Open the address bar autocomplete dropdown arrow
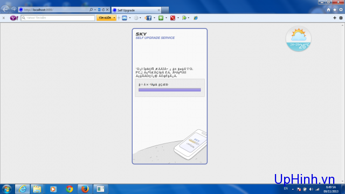Image resolution: width=345 pixels, height=194 pixels. (x=95, y=10)
